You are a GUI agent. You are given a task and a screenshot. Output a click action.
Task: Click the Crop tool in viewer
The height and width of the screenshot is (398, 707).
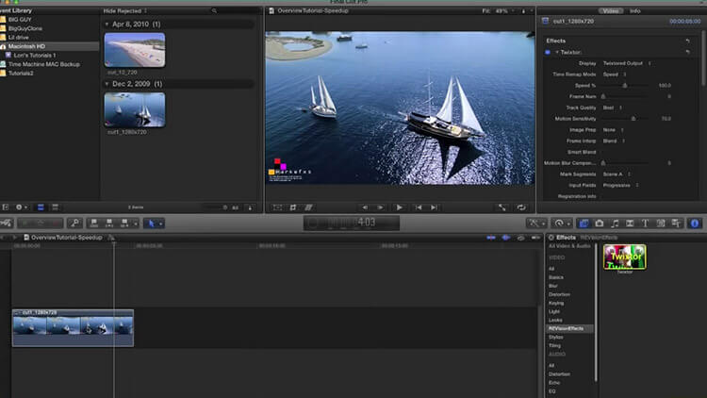tap(293, 207)
